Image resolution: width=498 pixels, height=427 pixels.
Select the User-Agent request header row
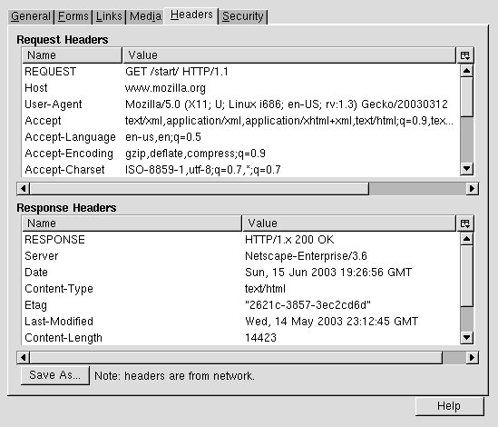click(x=240, y=104)
